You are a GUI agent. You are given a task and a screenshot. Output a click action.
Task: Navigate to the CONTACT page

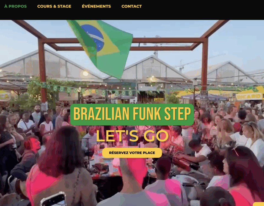(131, 6)
